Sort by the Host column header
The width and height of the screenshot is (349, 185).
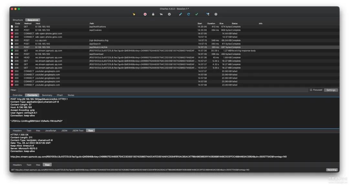tap(38, 23)
